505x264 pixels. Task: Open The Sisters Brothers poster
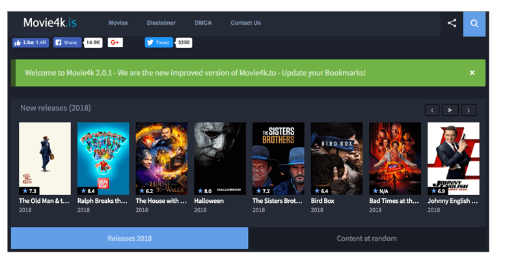279,159
